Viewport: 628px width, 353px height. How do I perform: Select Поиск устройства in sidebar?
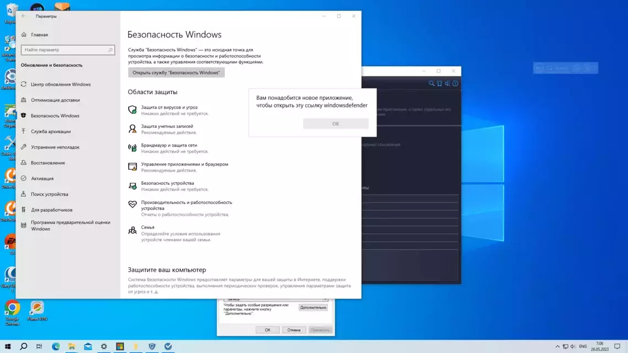click(49, 194)
